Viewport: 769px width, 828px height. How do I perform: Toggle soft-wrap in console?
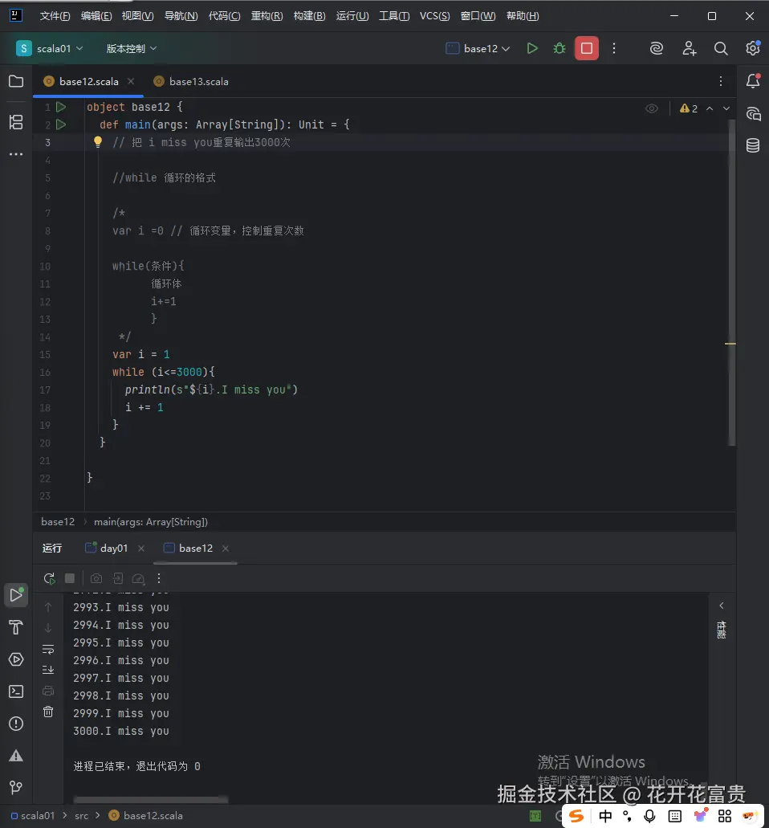tap(48, 649)
